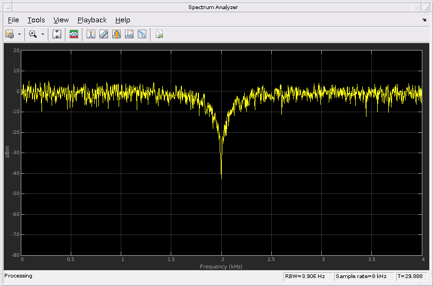
Task: Toggle the Cursor Measurements panel
Action: click(x=91, y=34)
